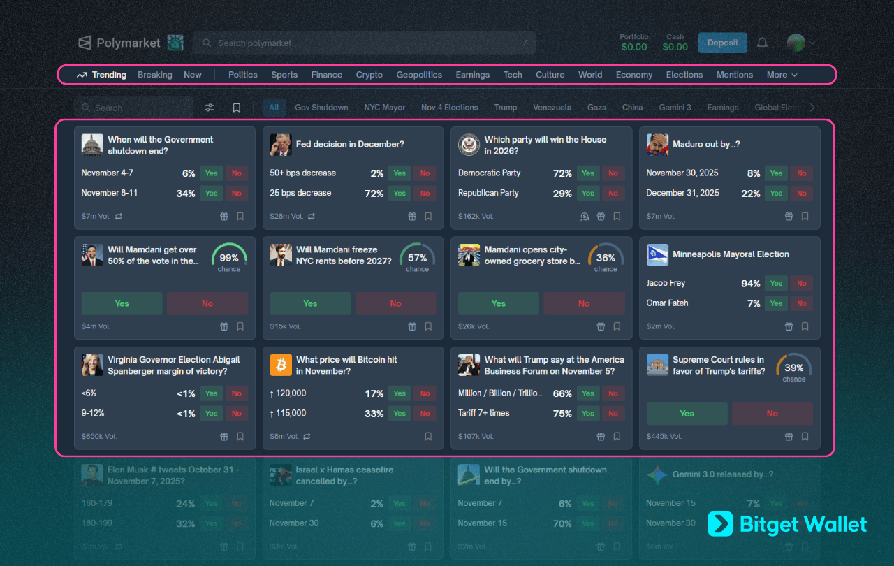This screenshot has height=566, width=894.
Task: Bookmark the Maduro out by market
Action: click(x=805, y=217)
